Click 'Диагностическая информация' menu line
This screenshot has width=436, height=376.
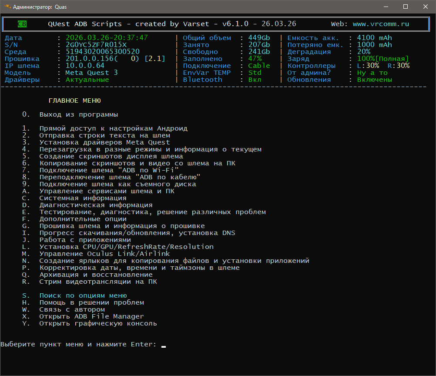96,205
